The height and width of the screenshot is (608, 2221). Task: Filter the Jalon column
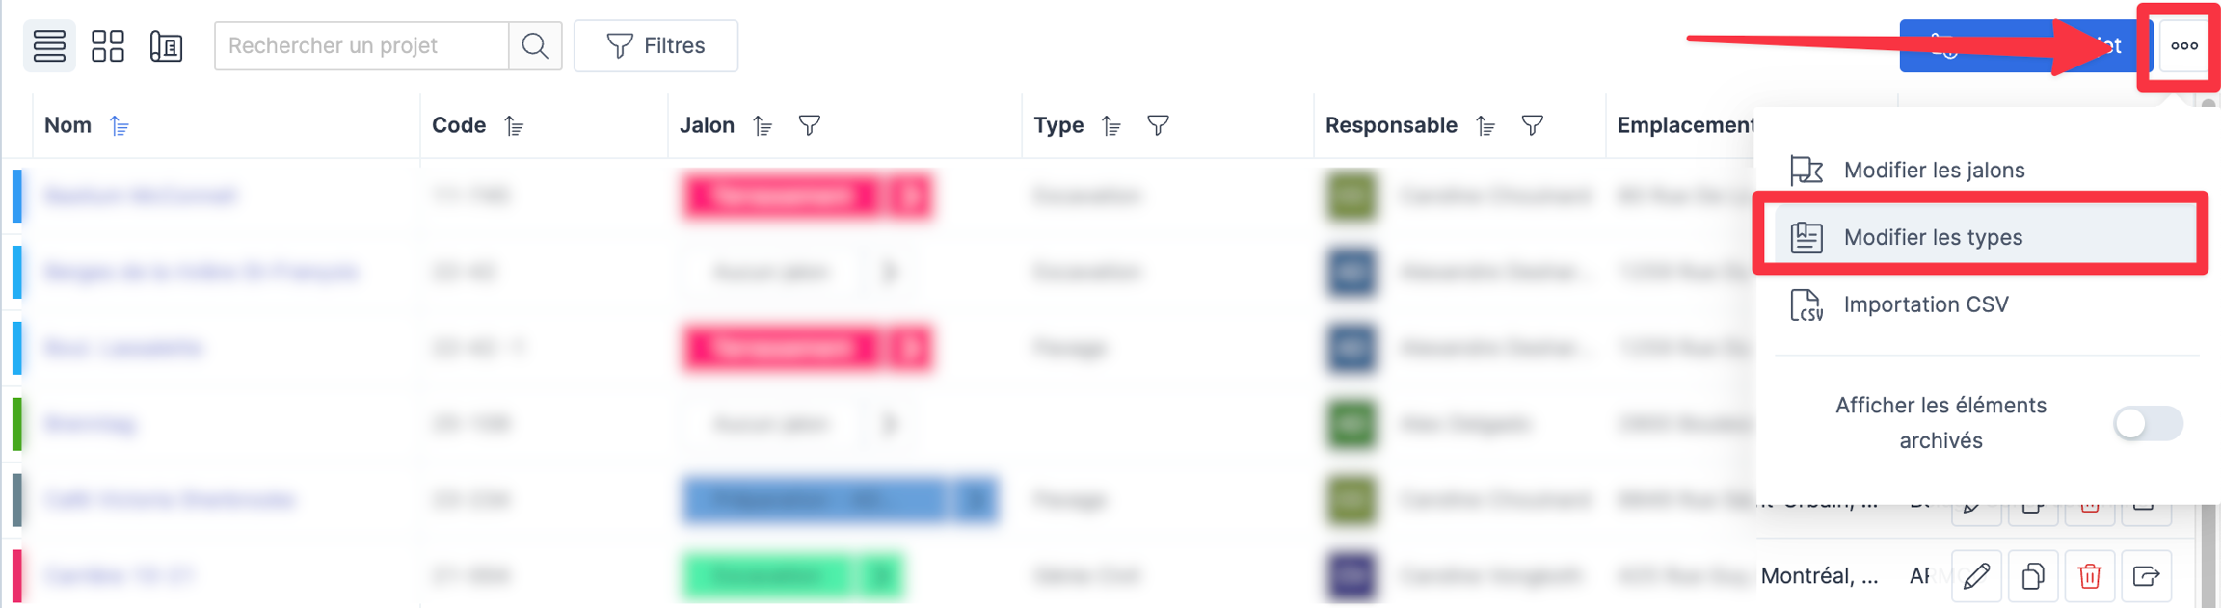coord(810,125)
